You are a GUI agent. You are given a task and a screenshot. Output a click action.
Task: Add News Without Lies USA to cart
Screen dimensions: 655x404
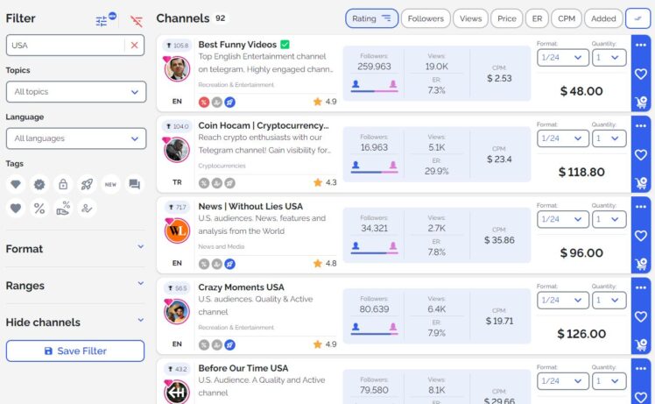click(641, 264)
